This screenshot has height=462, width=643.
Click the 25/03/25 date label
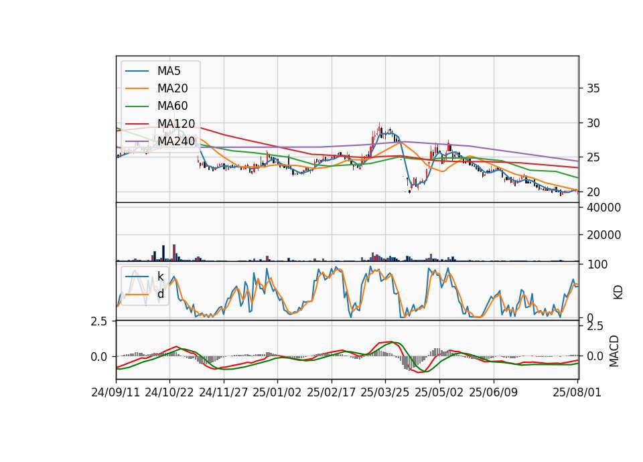[385, 392]
